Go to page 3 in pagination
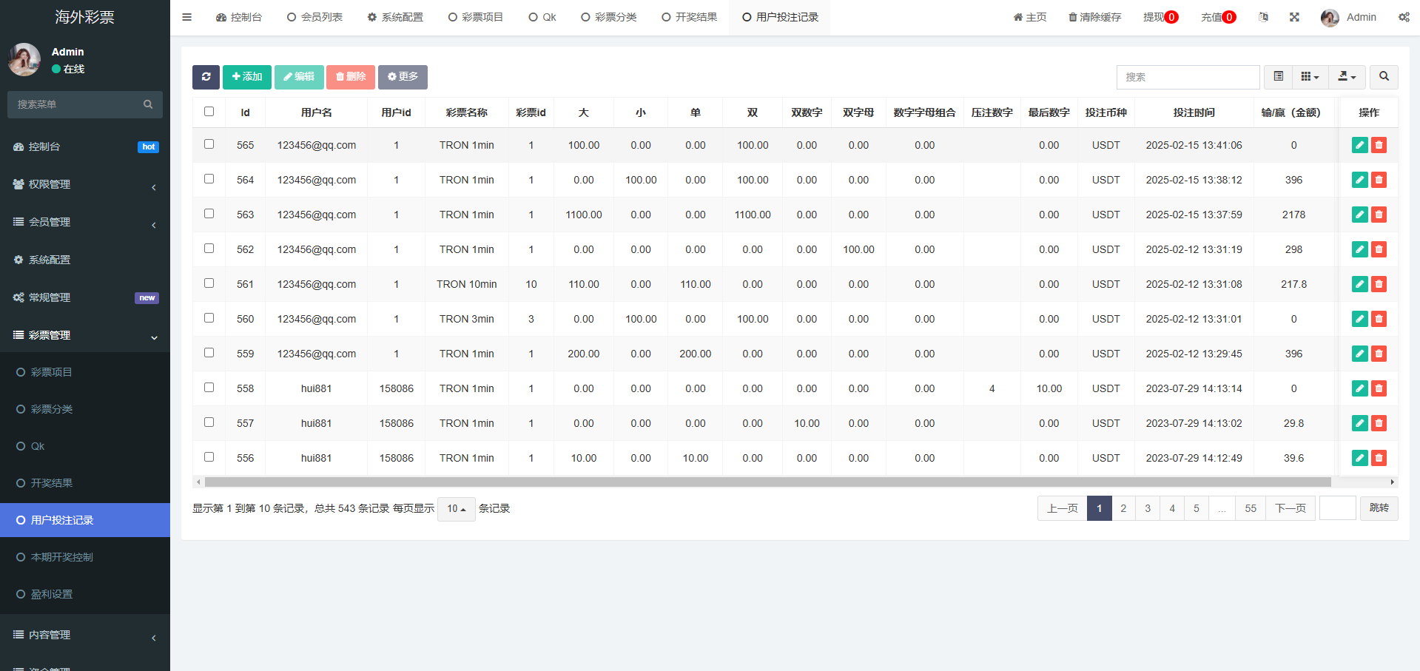 click(1148, 509)
